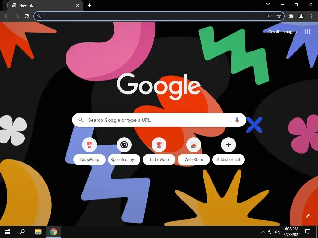Open Gmail link
Viewport: 318px width, 238px height.
273,32
